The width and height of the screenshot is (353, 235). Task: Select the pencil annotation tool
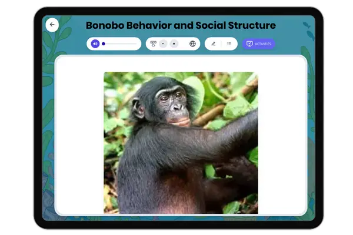click(213, 44)
